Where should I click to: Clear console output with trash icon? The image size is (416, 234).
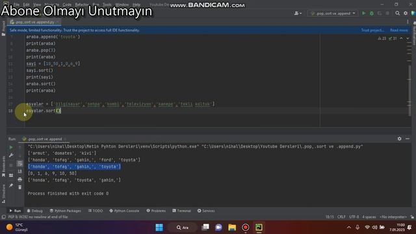(x=20, y=187)
